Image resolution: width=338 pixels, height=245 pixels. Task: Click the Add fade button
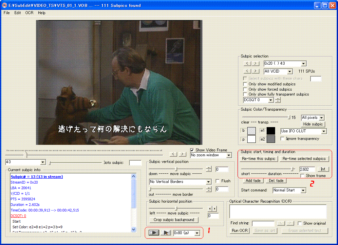tap(253, 181)
